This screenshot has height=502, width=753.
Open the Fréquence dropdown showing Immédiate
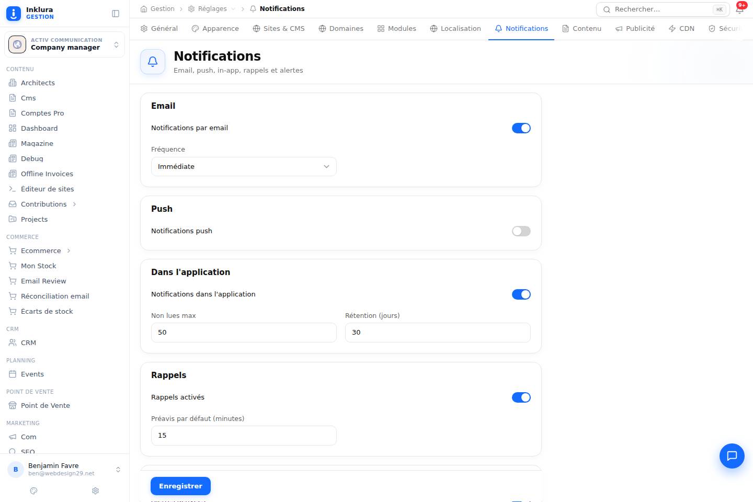click(x=244, y=166)
